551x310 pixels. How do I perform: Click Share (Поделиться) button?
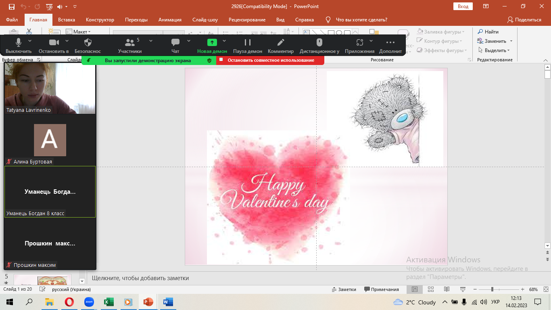pyautogui.click(x=524, y=19)
